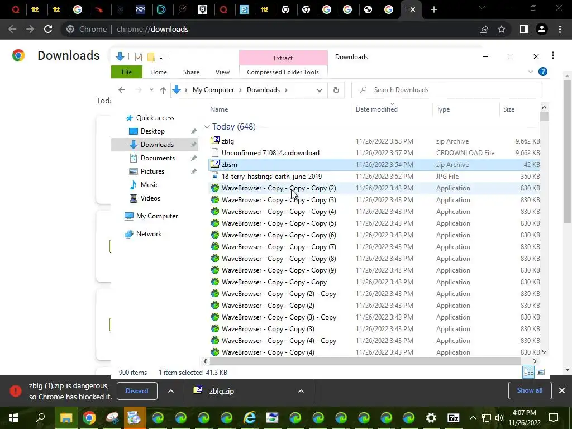
Task: Open the Chrome tab search chevron
Action: (482, 8)
